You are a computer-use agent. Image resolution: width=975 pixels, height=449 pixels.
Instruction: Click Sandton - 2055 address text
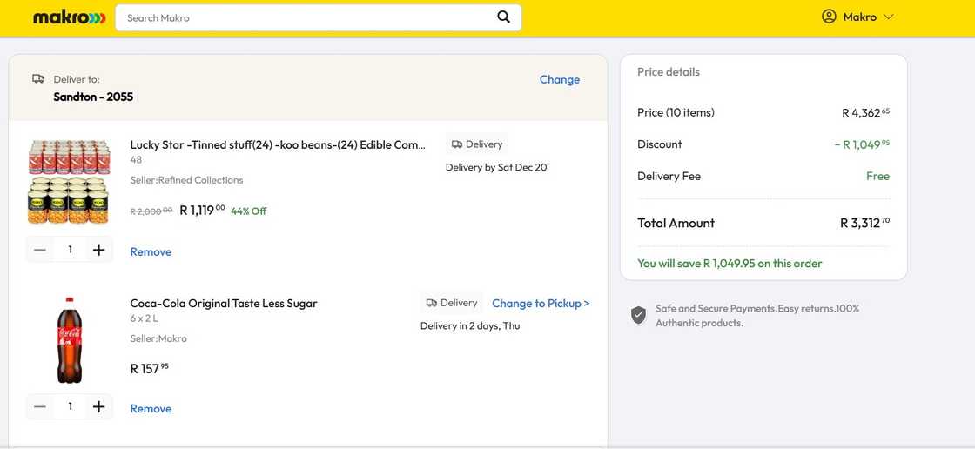point(93,97)
